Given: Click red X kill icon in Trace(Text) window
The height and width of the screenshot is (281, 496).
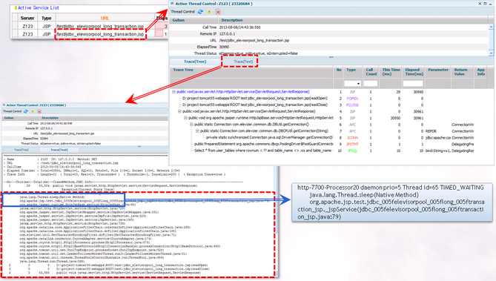Looking at the screenshot, I should point(39,111).
